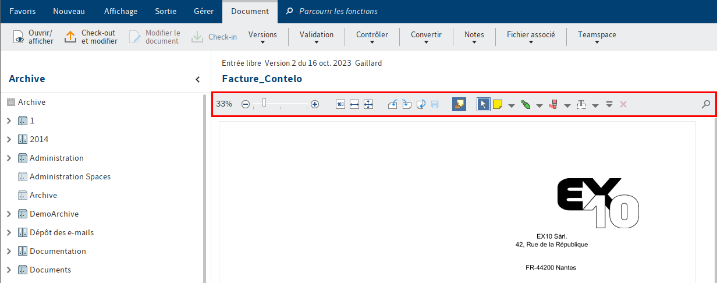
Task: Open the text annotation dropdown arrow
Action: [x=595, y=105]
